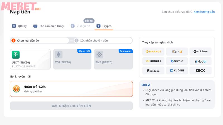Open the Huobi exchange logo
The width and height of the screenshot is (223, 125).
click(200, 61)
